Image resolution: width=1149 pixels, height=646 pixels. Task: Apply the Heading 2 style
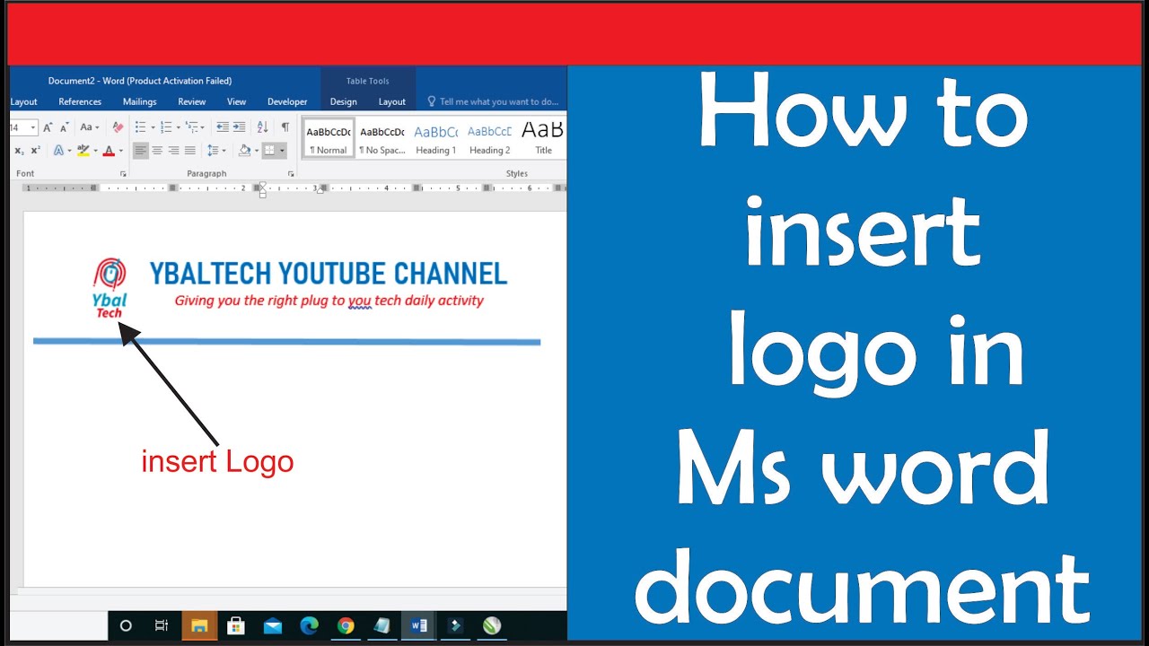coord(489,138)
